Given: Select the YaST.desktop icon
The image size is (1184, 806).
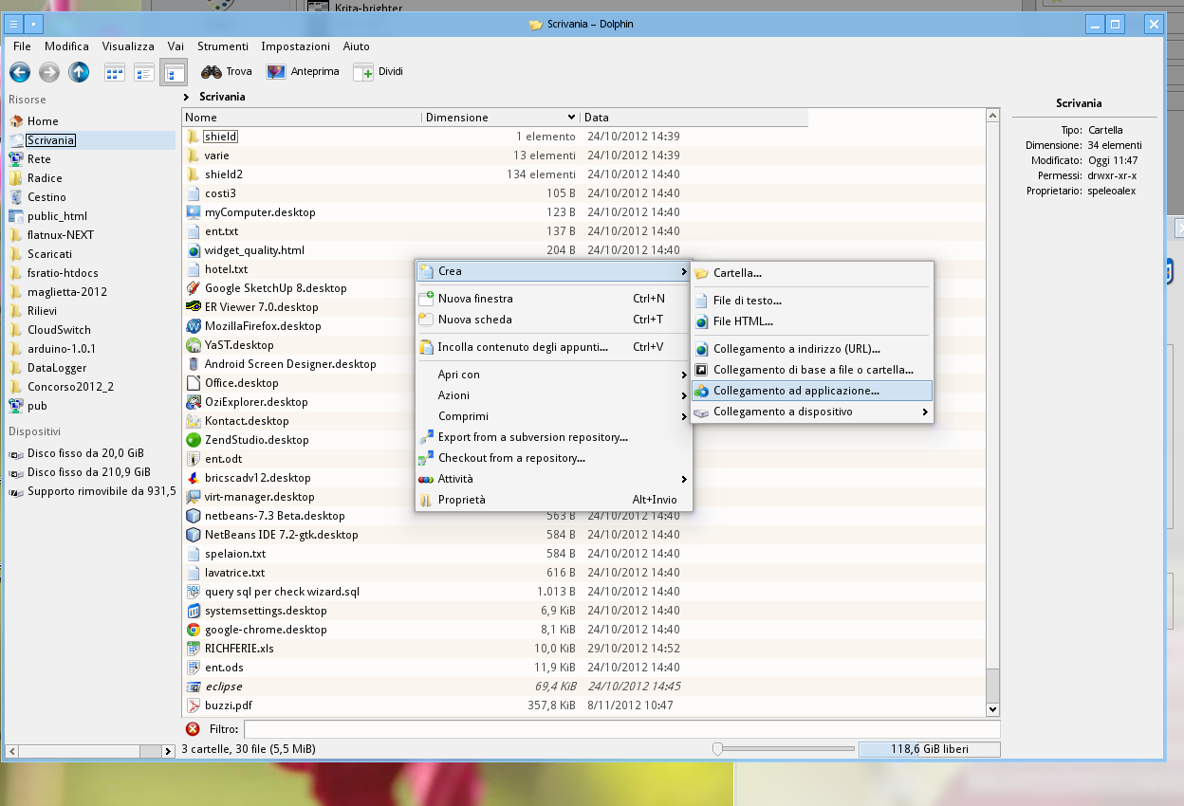Looking at the screenshot, I should click(x=194, y=345).
